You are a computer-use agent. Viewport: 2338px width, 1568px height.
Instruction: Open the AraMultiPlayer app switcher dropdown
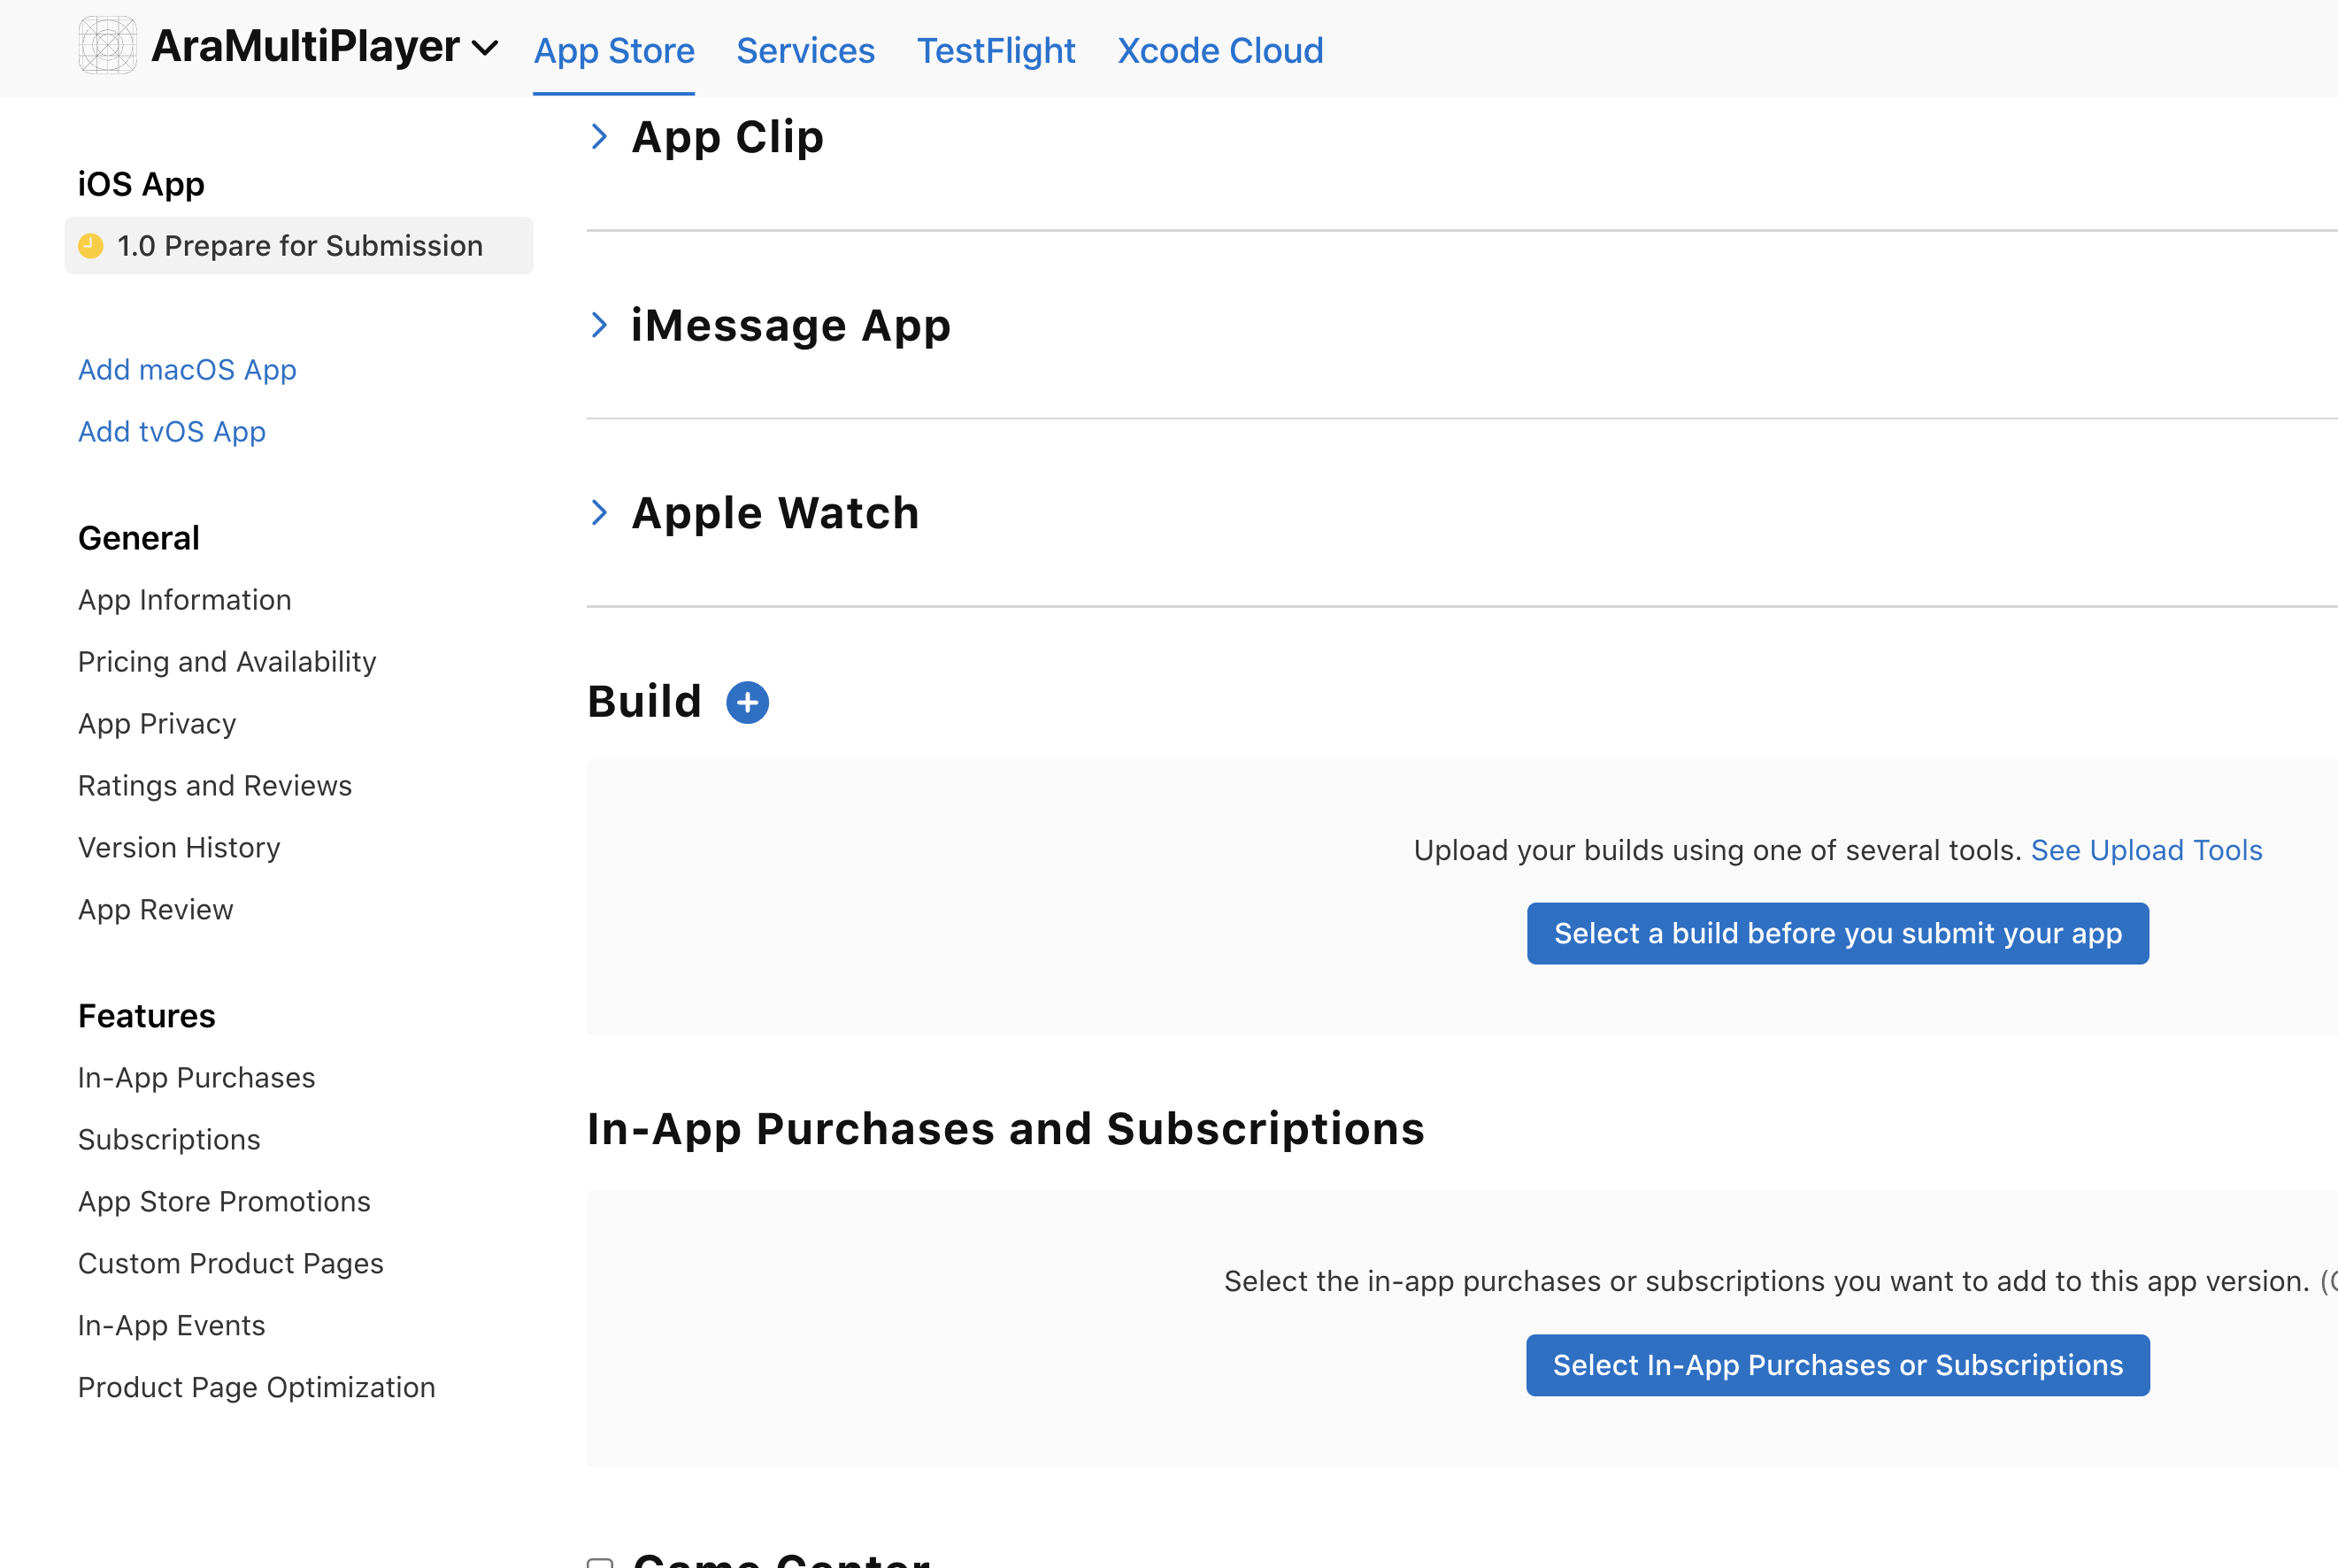pyautogui.click(x=485, y=48)
